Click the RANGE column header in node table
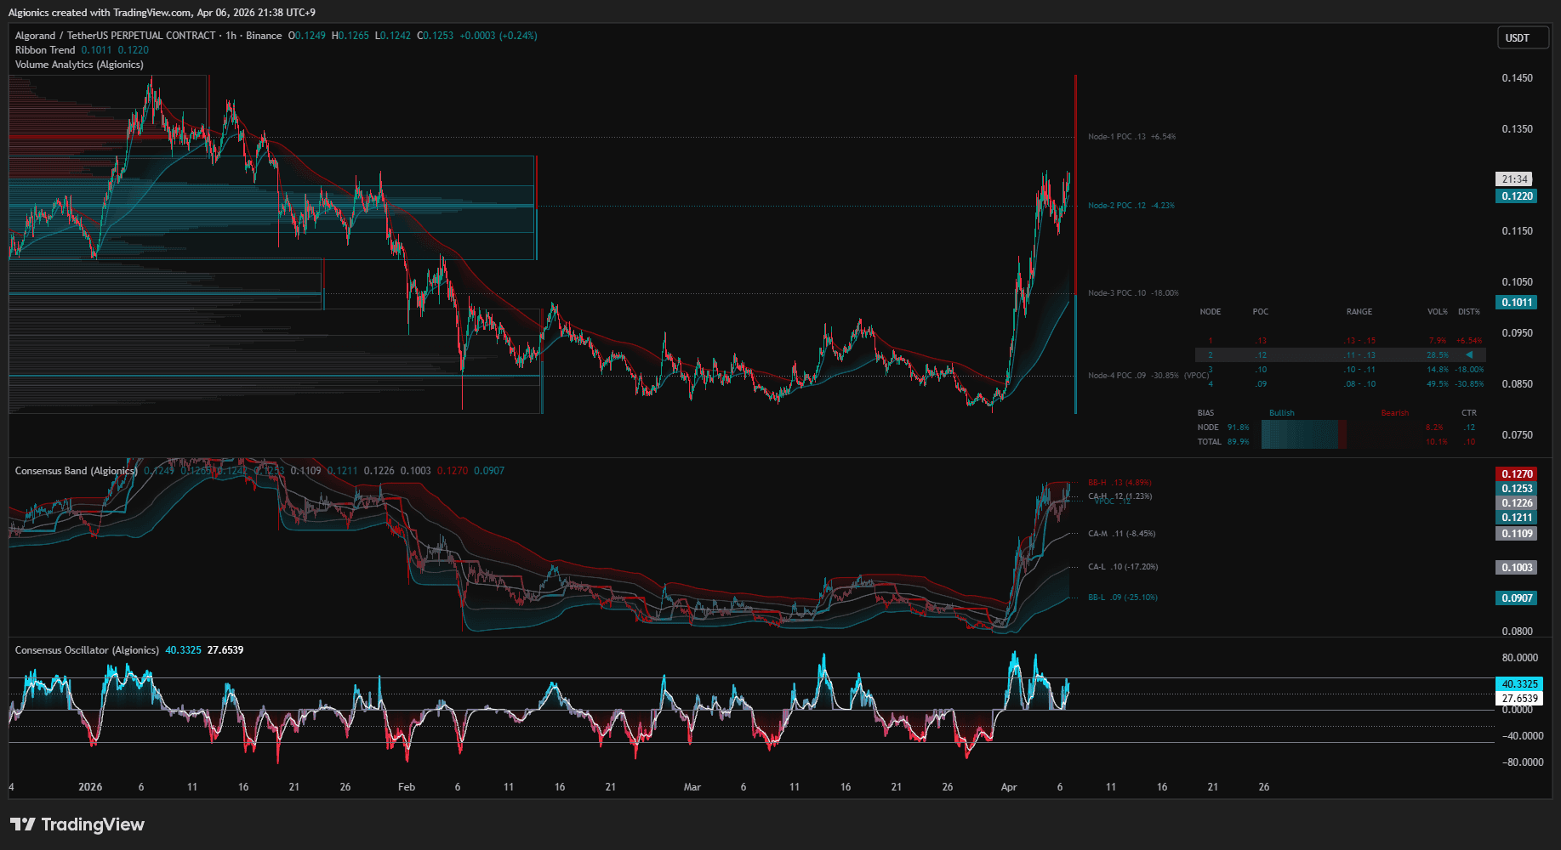1561x850 pixels. point(1359,312)
